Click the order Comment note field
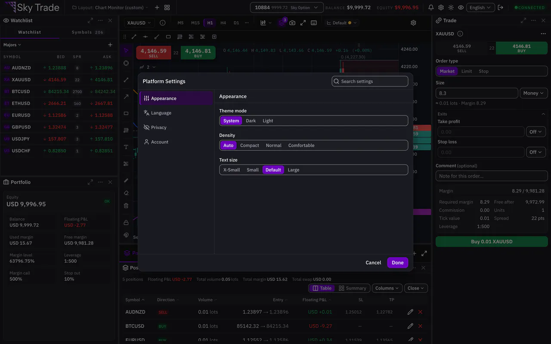This screenshot has height=344, width=551. pos(492,176)
